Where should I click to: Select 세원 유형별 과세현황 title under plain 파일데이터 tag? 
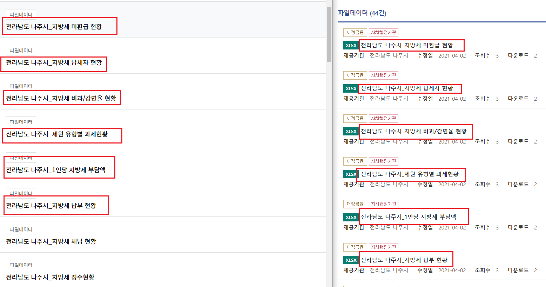[x=57, y=134]
